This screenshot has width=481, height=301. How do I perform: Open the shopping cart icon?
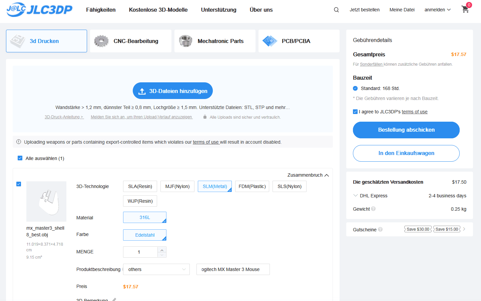point(465,9)
